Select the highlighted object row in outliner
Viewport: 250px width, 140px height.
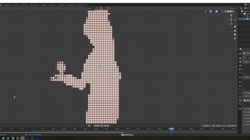pos(244,19)
